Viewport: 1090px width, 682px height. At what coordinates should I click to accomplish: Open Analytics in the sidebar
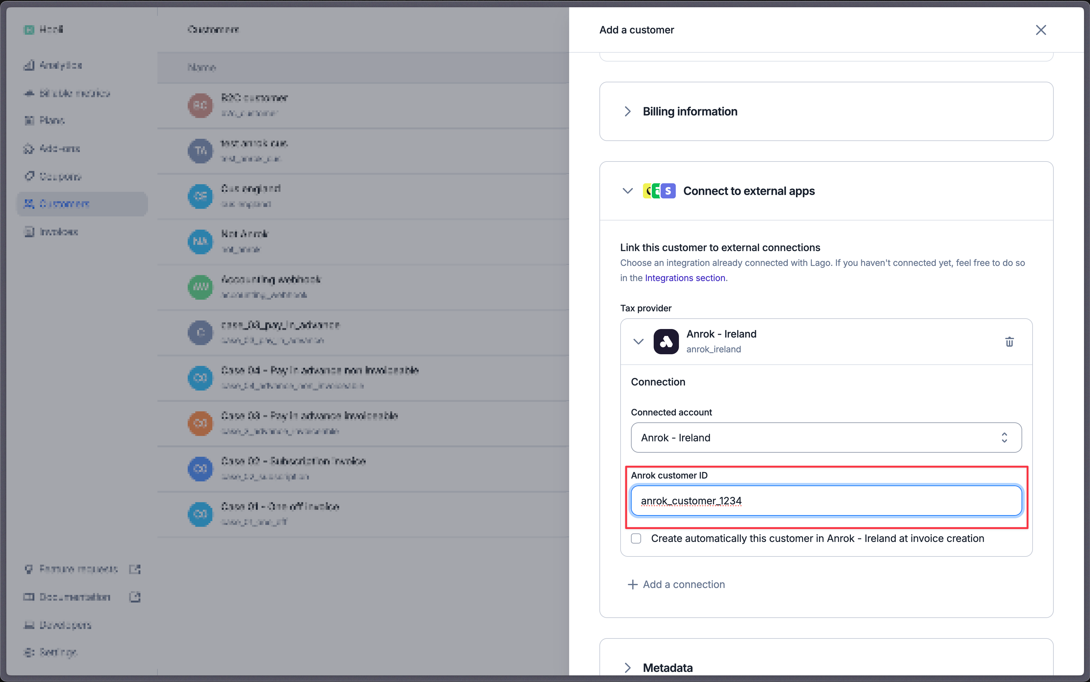82,65
